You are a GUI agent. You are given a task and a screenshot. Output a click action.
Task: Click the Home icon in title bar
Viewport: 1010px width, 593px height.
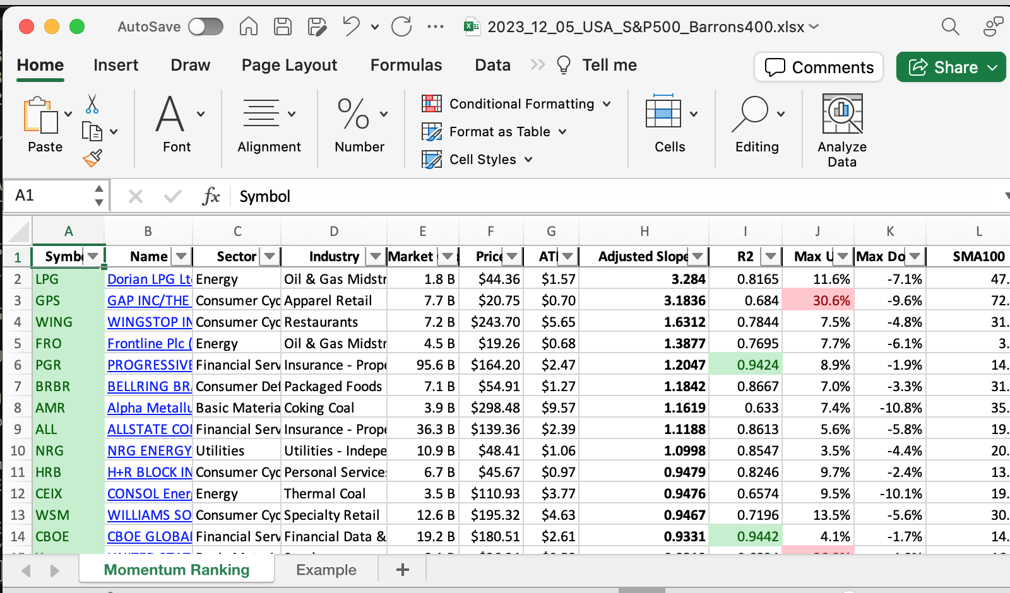pyautogui.click(x=249, y=26)
